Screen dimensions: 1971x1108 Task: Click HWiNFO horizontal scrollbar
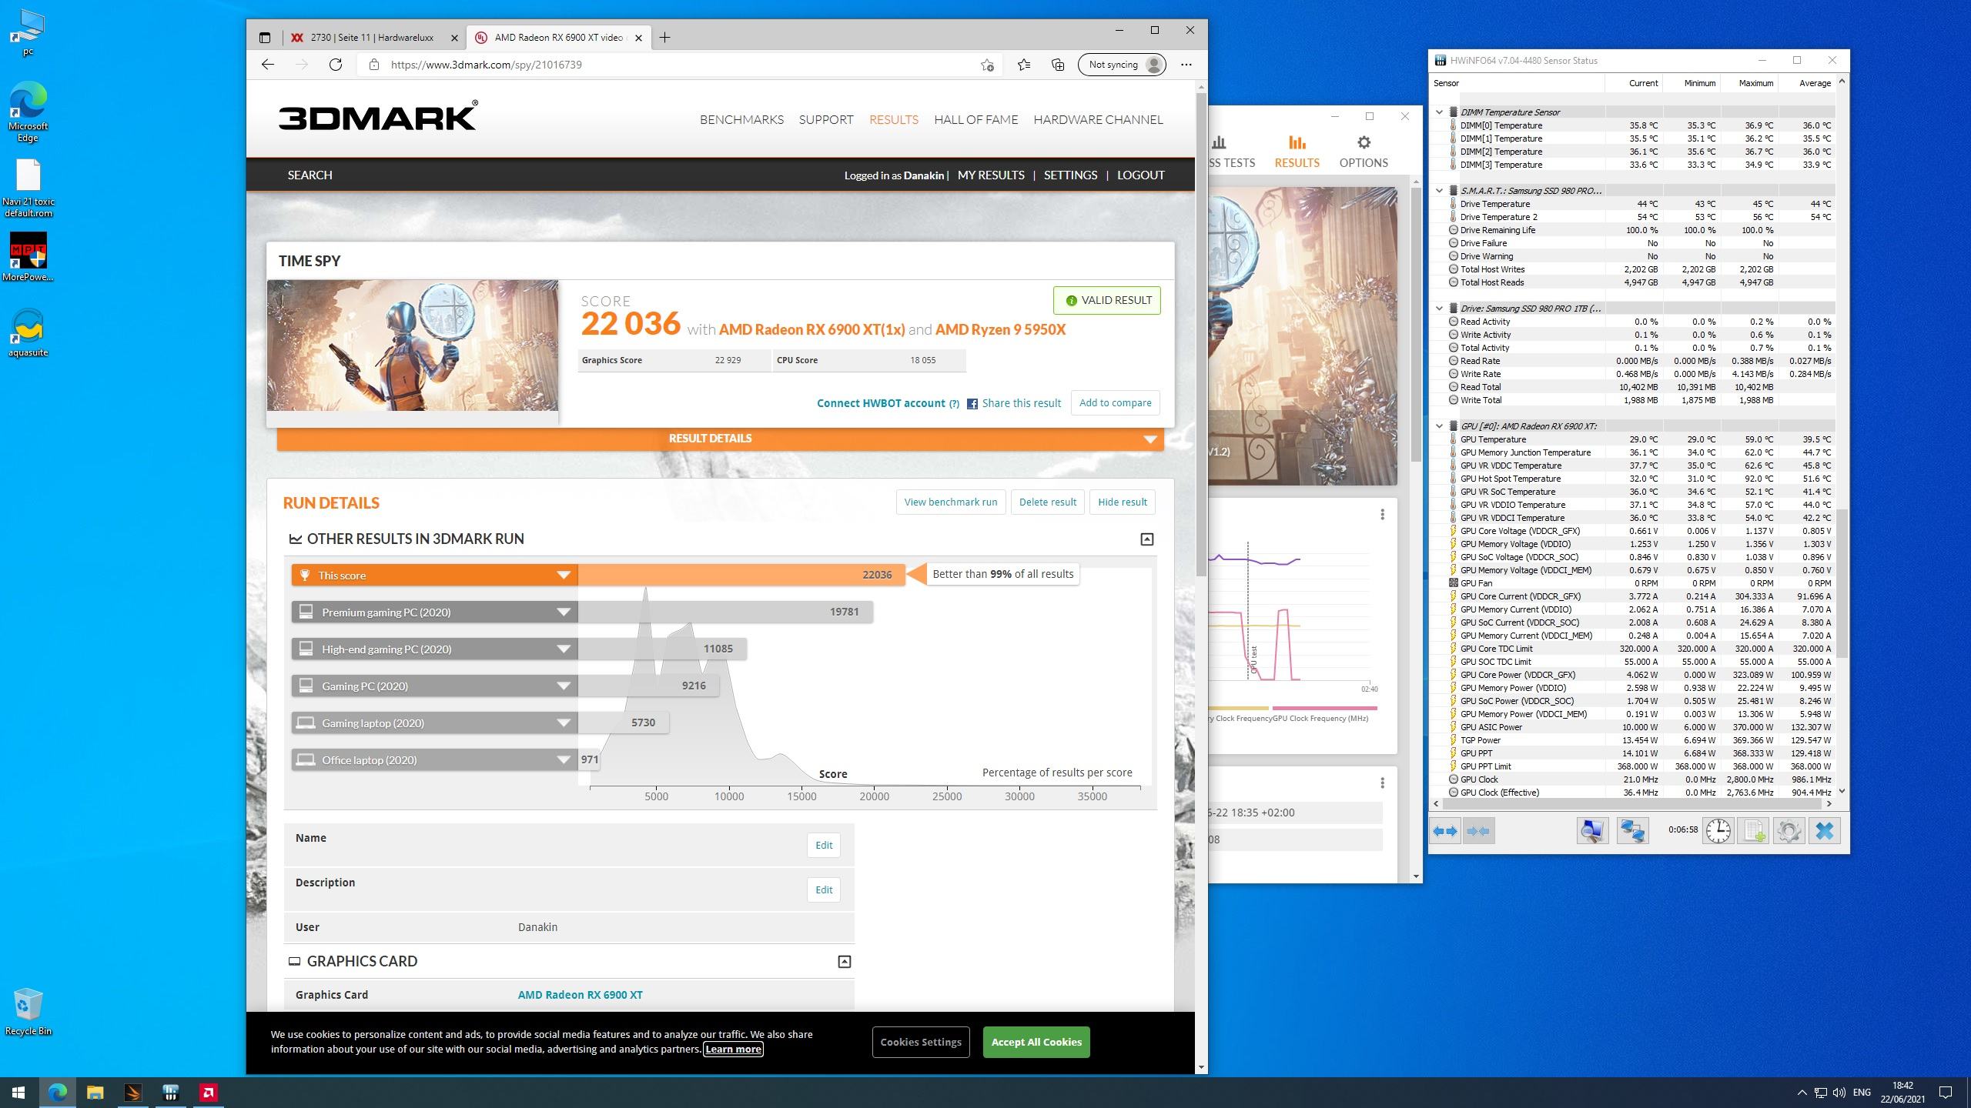1633,803
